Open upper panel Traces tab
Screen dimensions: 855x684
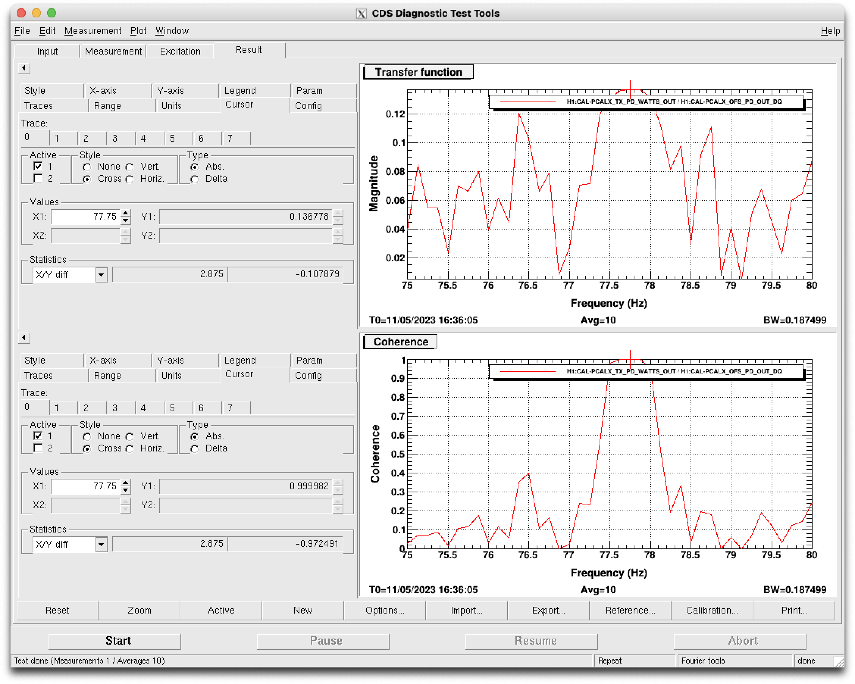pos(54,106)
